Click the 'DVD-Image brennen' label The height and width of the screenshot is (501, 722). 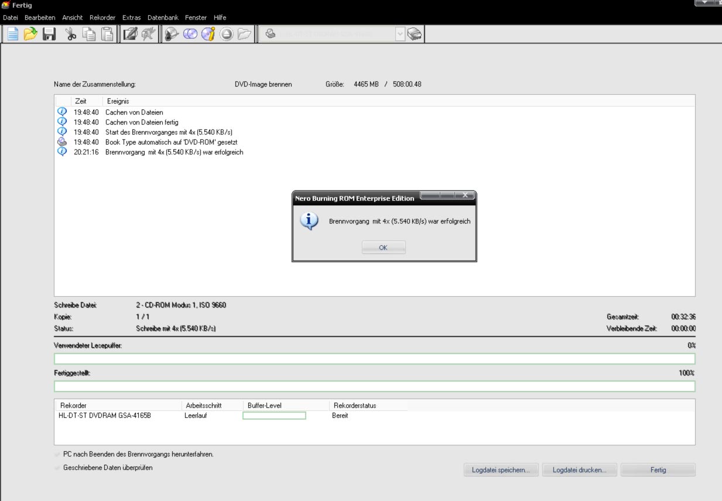(x=263, y=84)
